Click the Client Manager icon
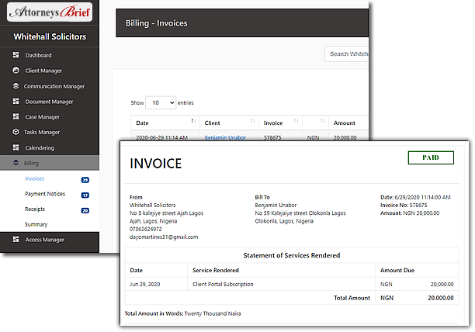The height and width of the screenshot is (332, 475). point(16,71)
